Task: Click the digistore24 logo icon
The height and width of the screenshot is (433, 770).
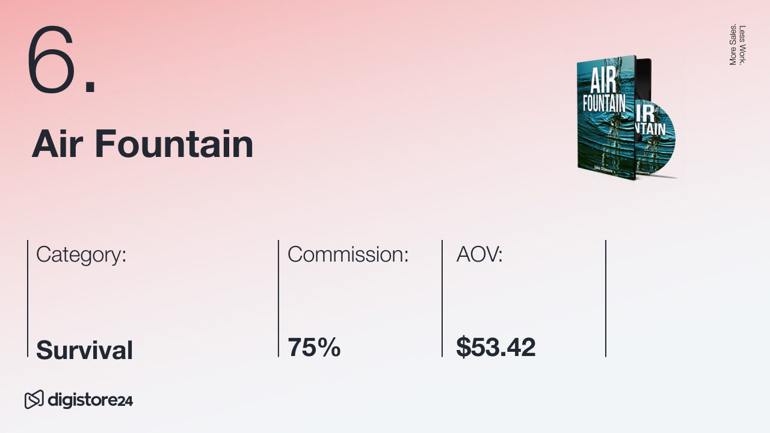Action: coord(34,399)
